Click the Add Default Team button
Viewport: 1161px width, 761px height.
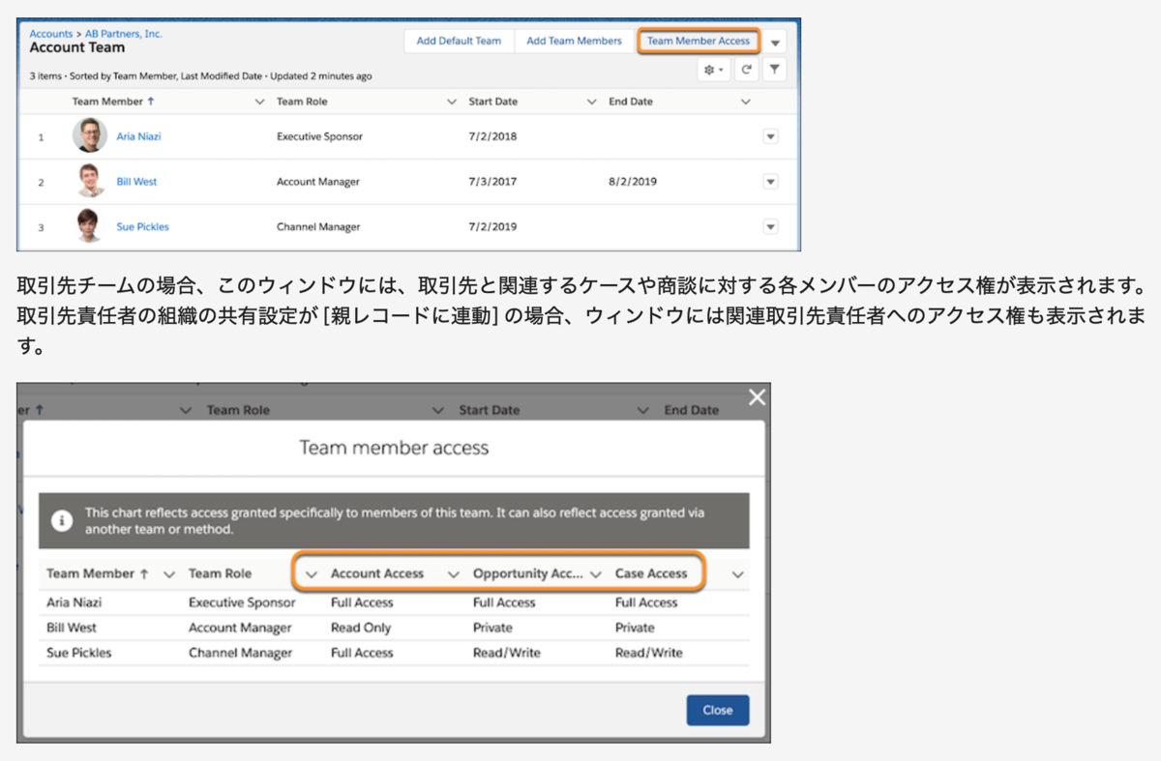pos(459,42)
